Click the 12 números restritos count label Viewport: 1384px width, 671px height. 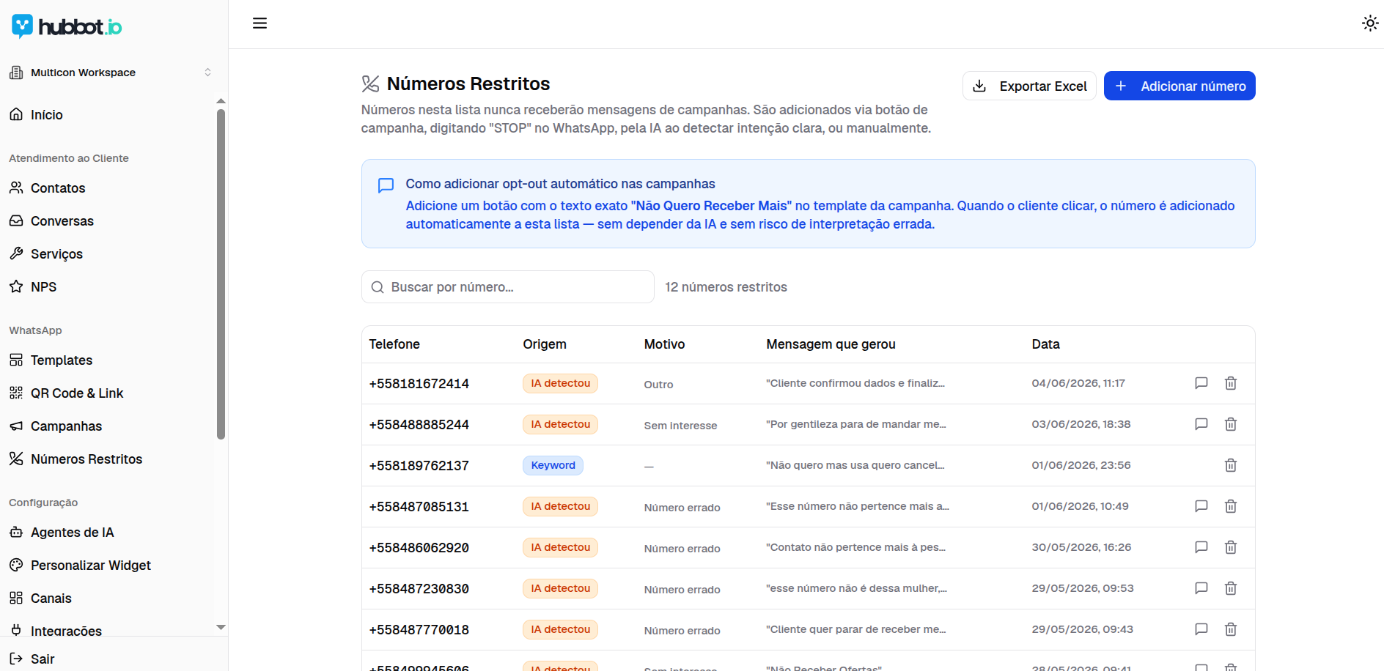[726, 287]
